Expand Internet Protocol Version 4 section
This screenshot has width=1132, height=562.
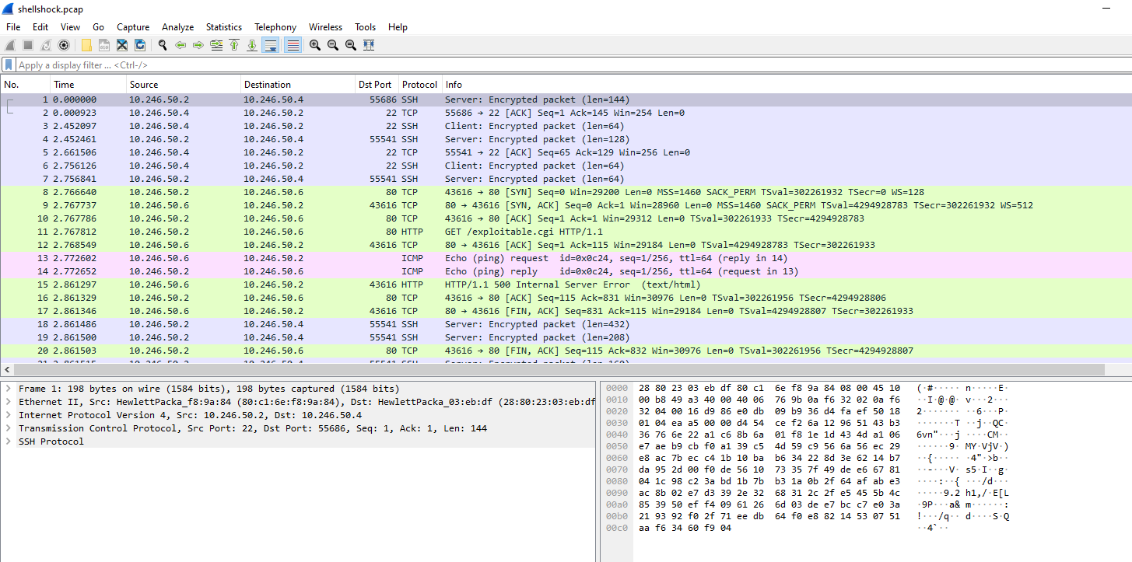pos(8,415)
